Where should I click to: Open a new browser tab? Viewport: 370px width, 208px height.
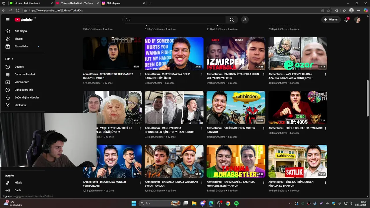(150, 3)
